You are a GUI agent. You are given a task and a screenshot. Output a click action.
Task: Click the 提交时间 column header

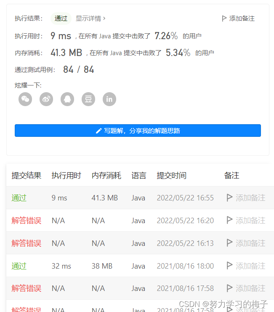[x=172, y=176]
